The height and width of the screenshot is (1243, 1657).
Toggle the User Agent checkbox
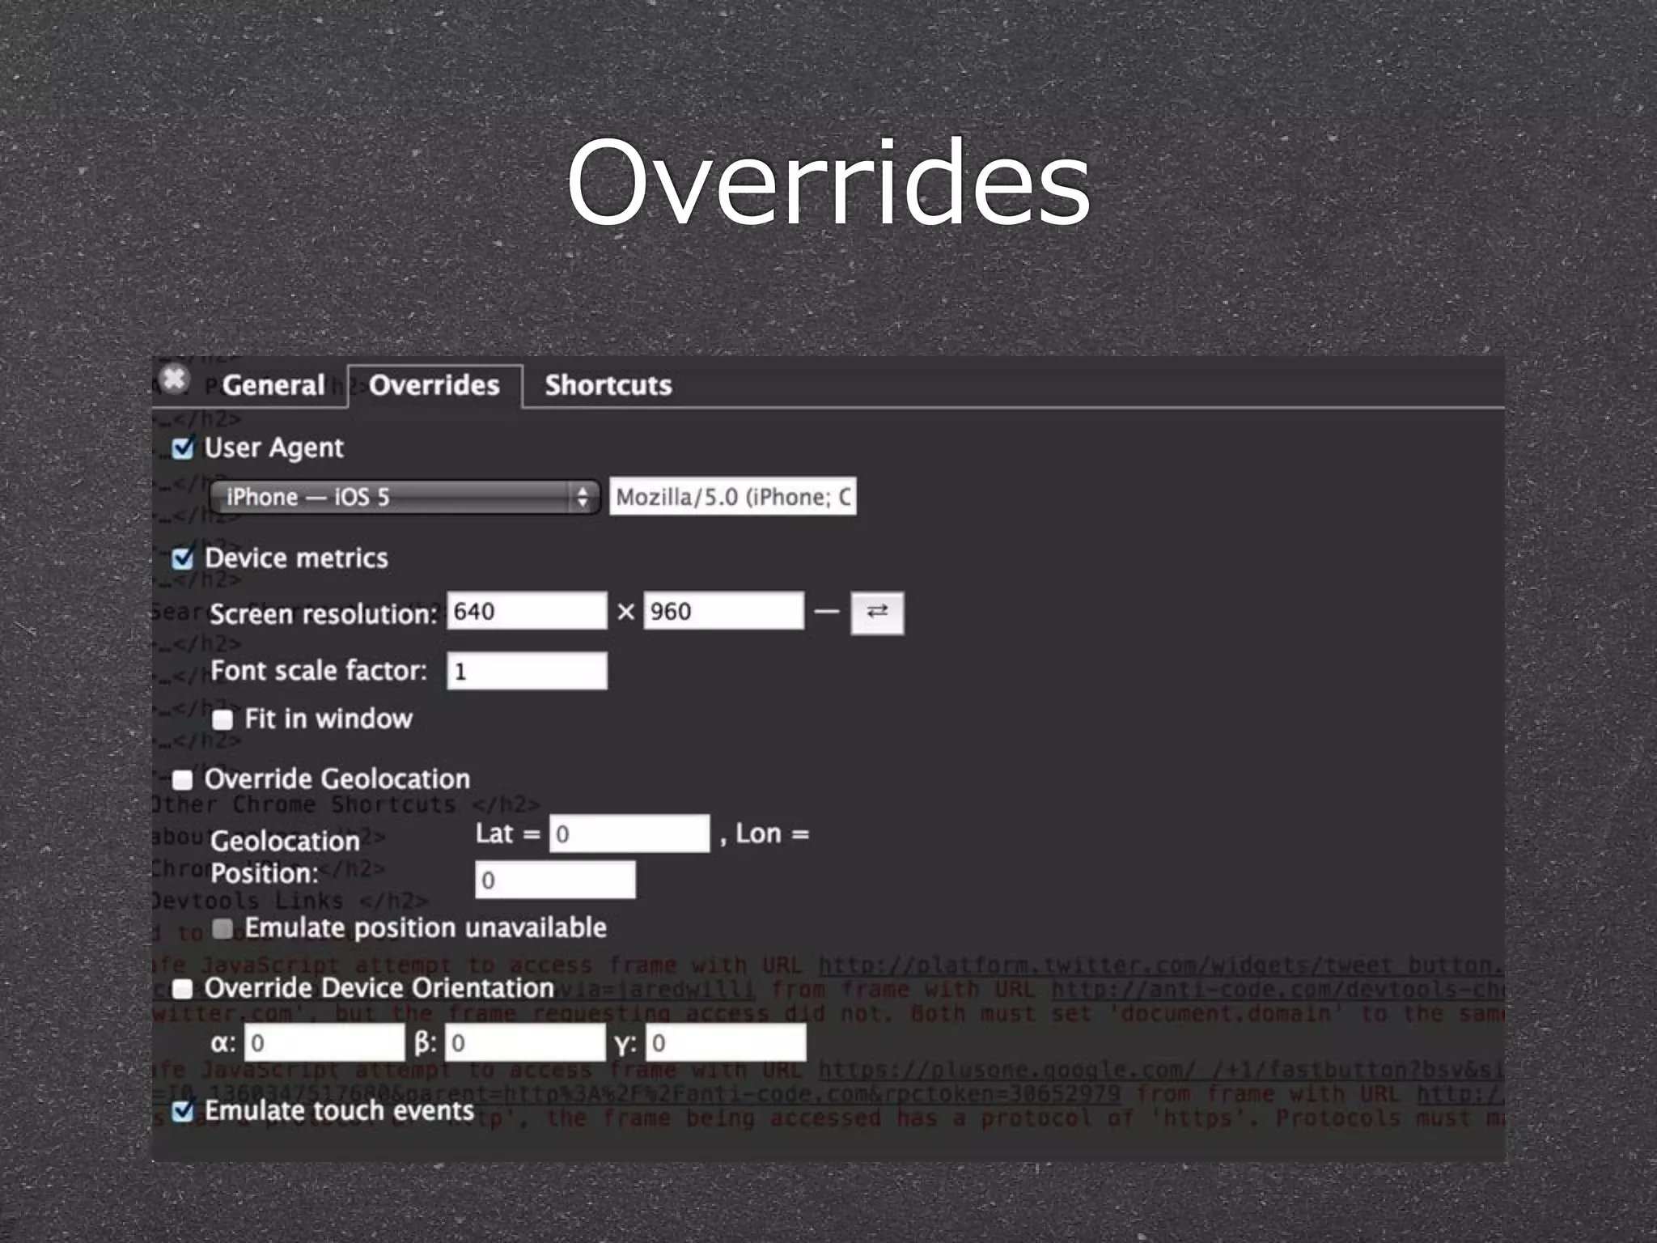pyautogui.click(x=184, y=448)
